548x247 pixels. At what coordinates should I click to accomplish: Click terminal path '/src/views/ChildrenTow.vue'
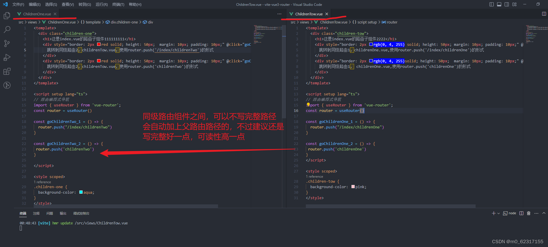[101, 223]
